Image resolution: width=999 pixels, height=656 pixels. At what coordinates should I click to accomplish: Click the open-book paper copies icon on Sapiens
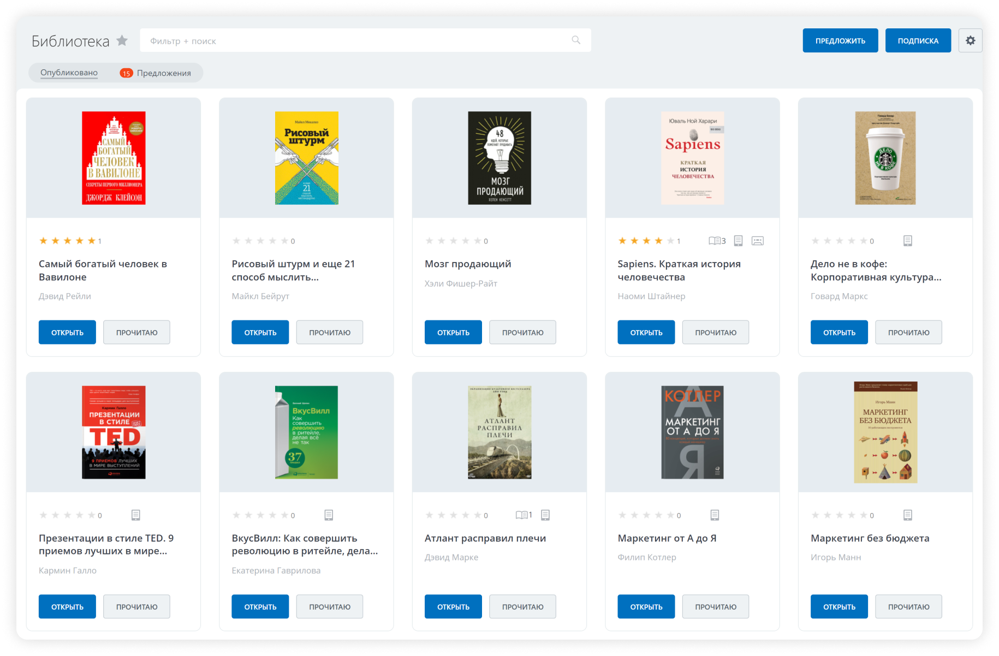[x=715, y=241]
